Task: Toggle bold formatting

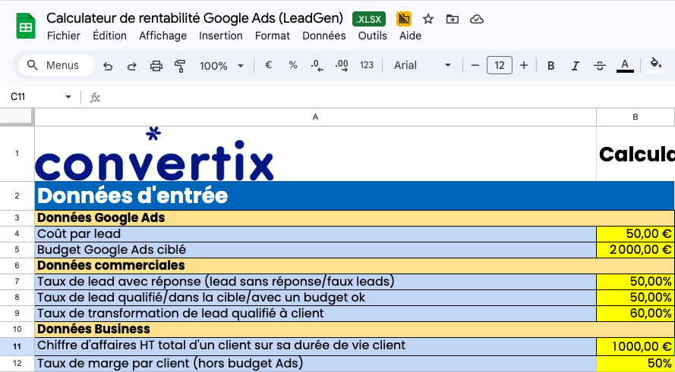Action: 551,66
